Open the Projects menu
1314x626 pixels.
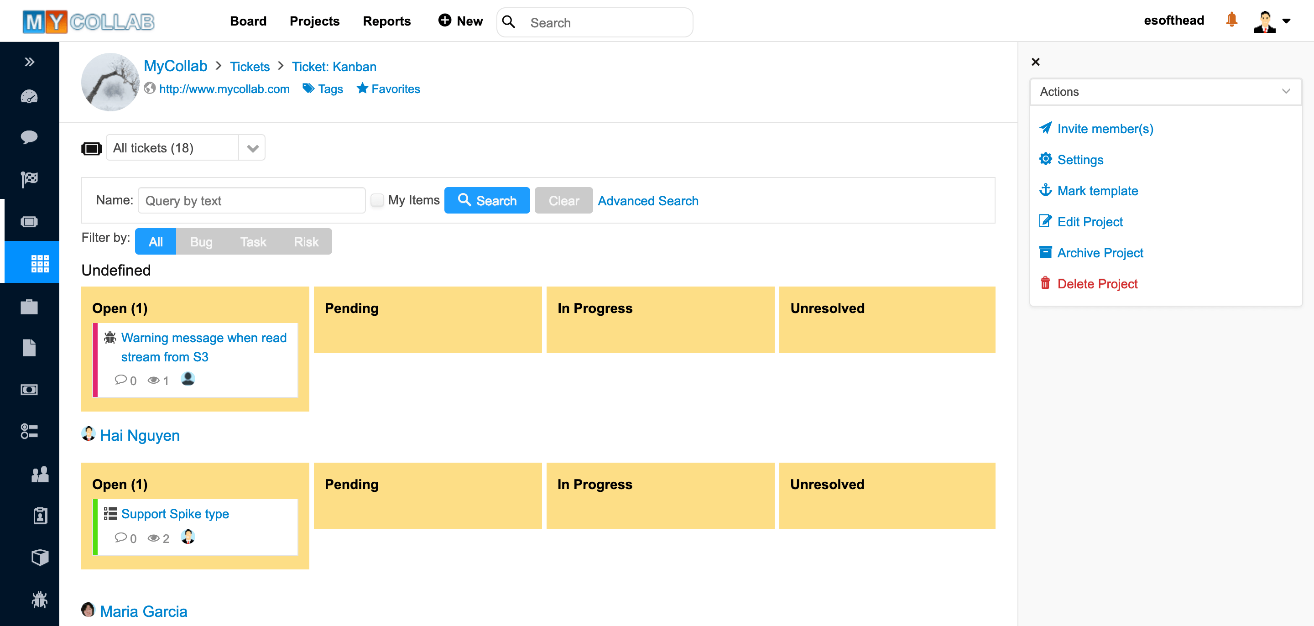(x=314, y=21)
